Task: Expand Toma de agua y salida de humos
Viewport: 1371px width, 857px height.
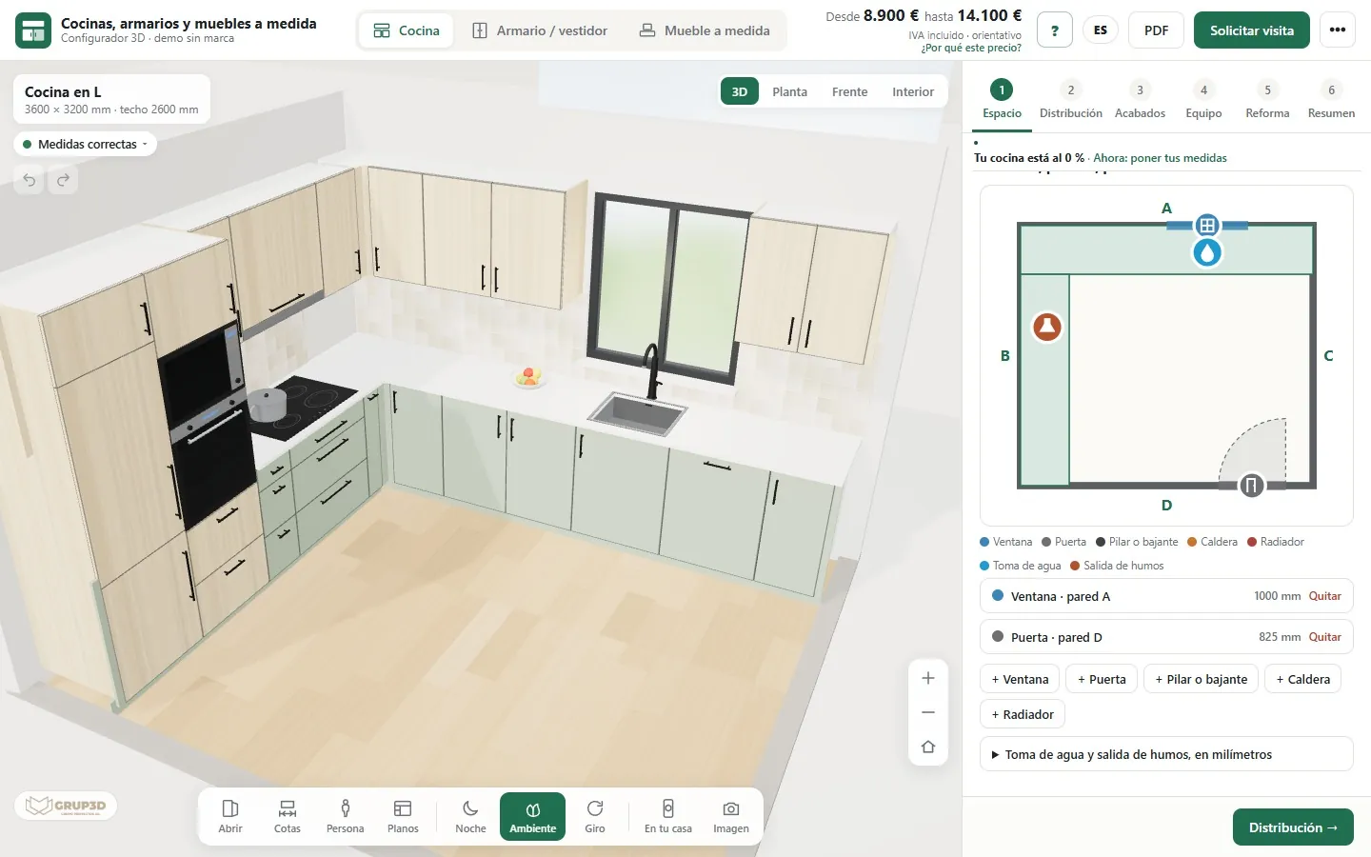Action: (x=1166, y=754)
